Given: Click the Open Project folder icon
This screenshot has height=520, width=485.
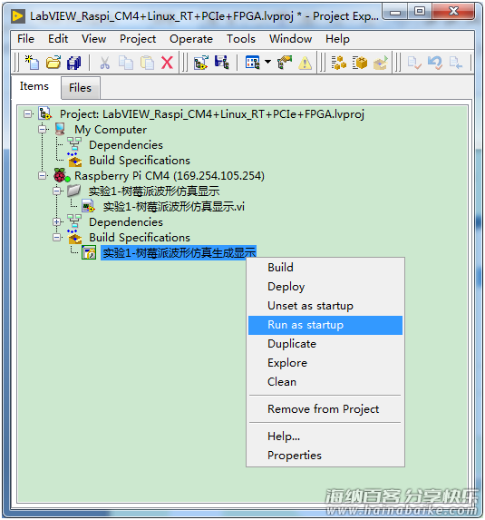Looking at the screenshot, I should 53,63.
